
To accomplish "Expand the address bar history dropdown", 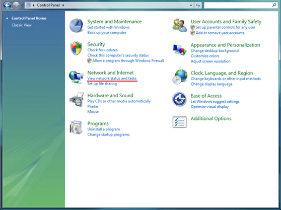I will (191, 6).
